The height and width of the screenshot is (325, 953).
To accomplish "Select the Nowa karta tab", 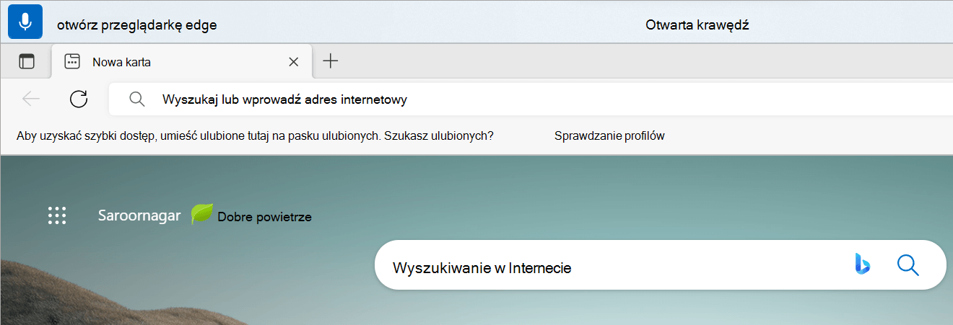I will point(182,61).
